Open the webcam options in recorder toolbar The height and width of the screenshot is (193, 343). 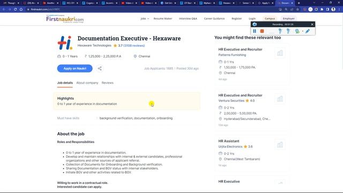(x=297, y=31)
